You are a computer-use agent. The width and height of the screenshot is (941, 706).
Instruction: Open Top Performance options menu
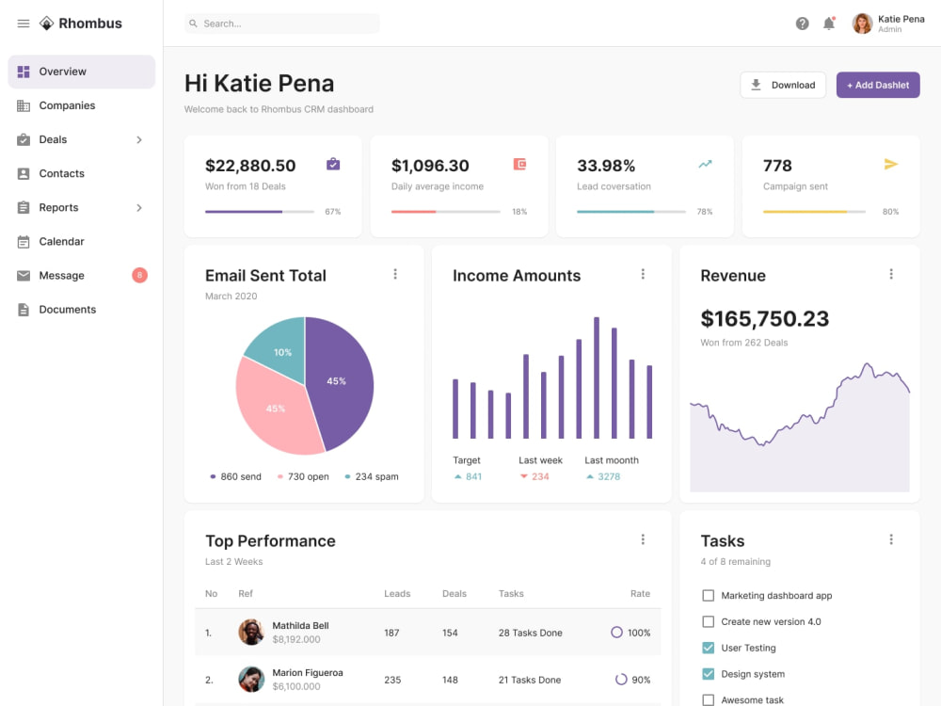[x=643, y=539]
